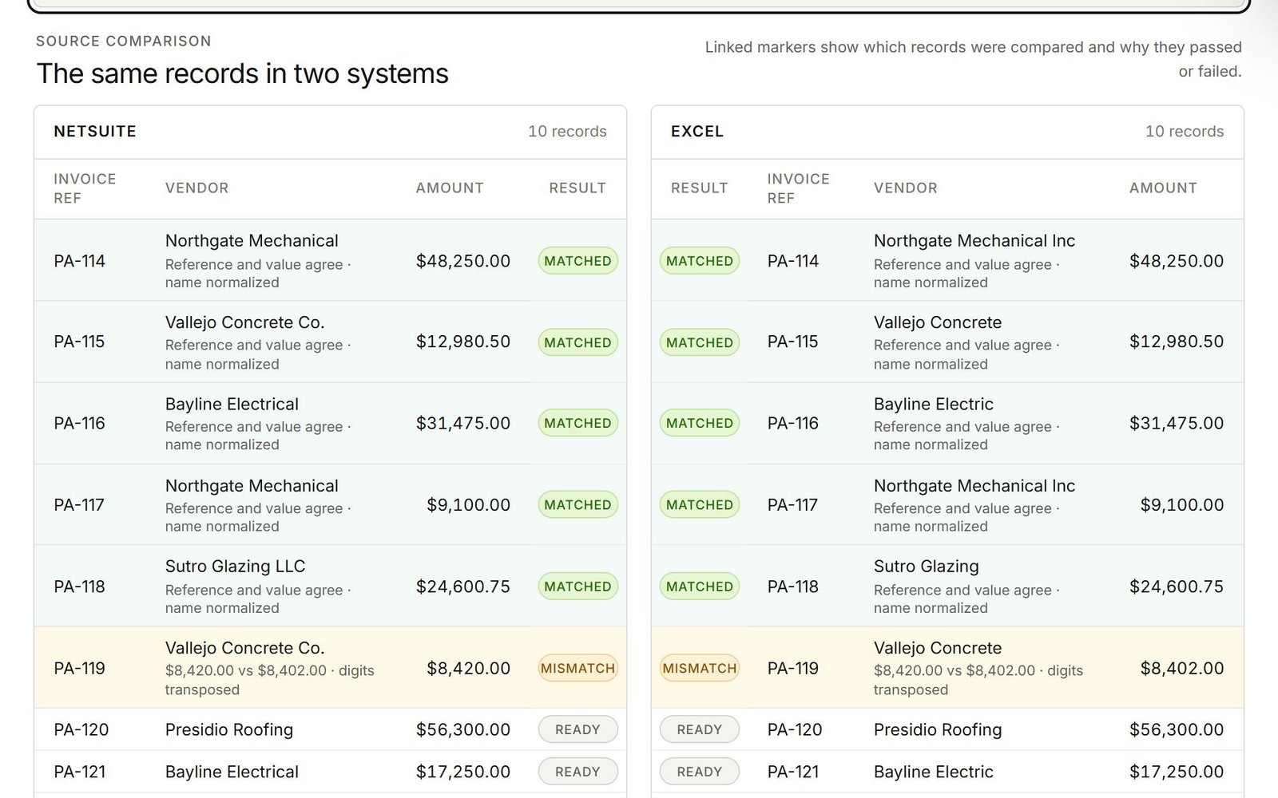1278x798 pixels.
Task: Click NetSuite AMOUNT column header
Action: point(450,188)
